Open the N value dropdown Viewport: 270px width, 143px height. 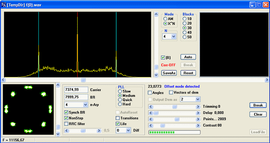point(174,37)
